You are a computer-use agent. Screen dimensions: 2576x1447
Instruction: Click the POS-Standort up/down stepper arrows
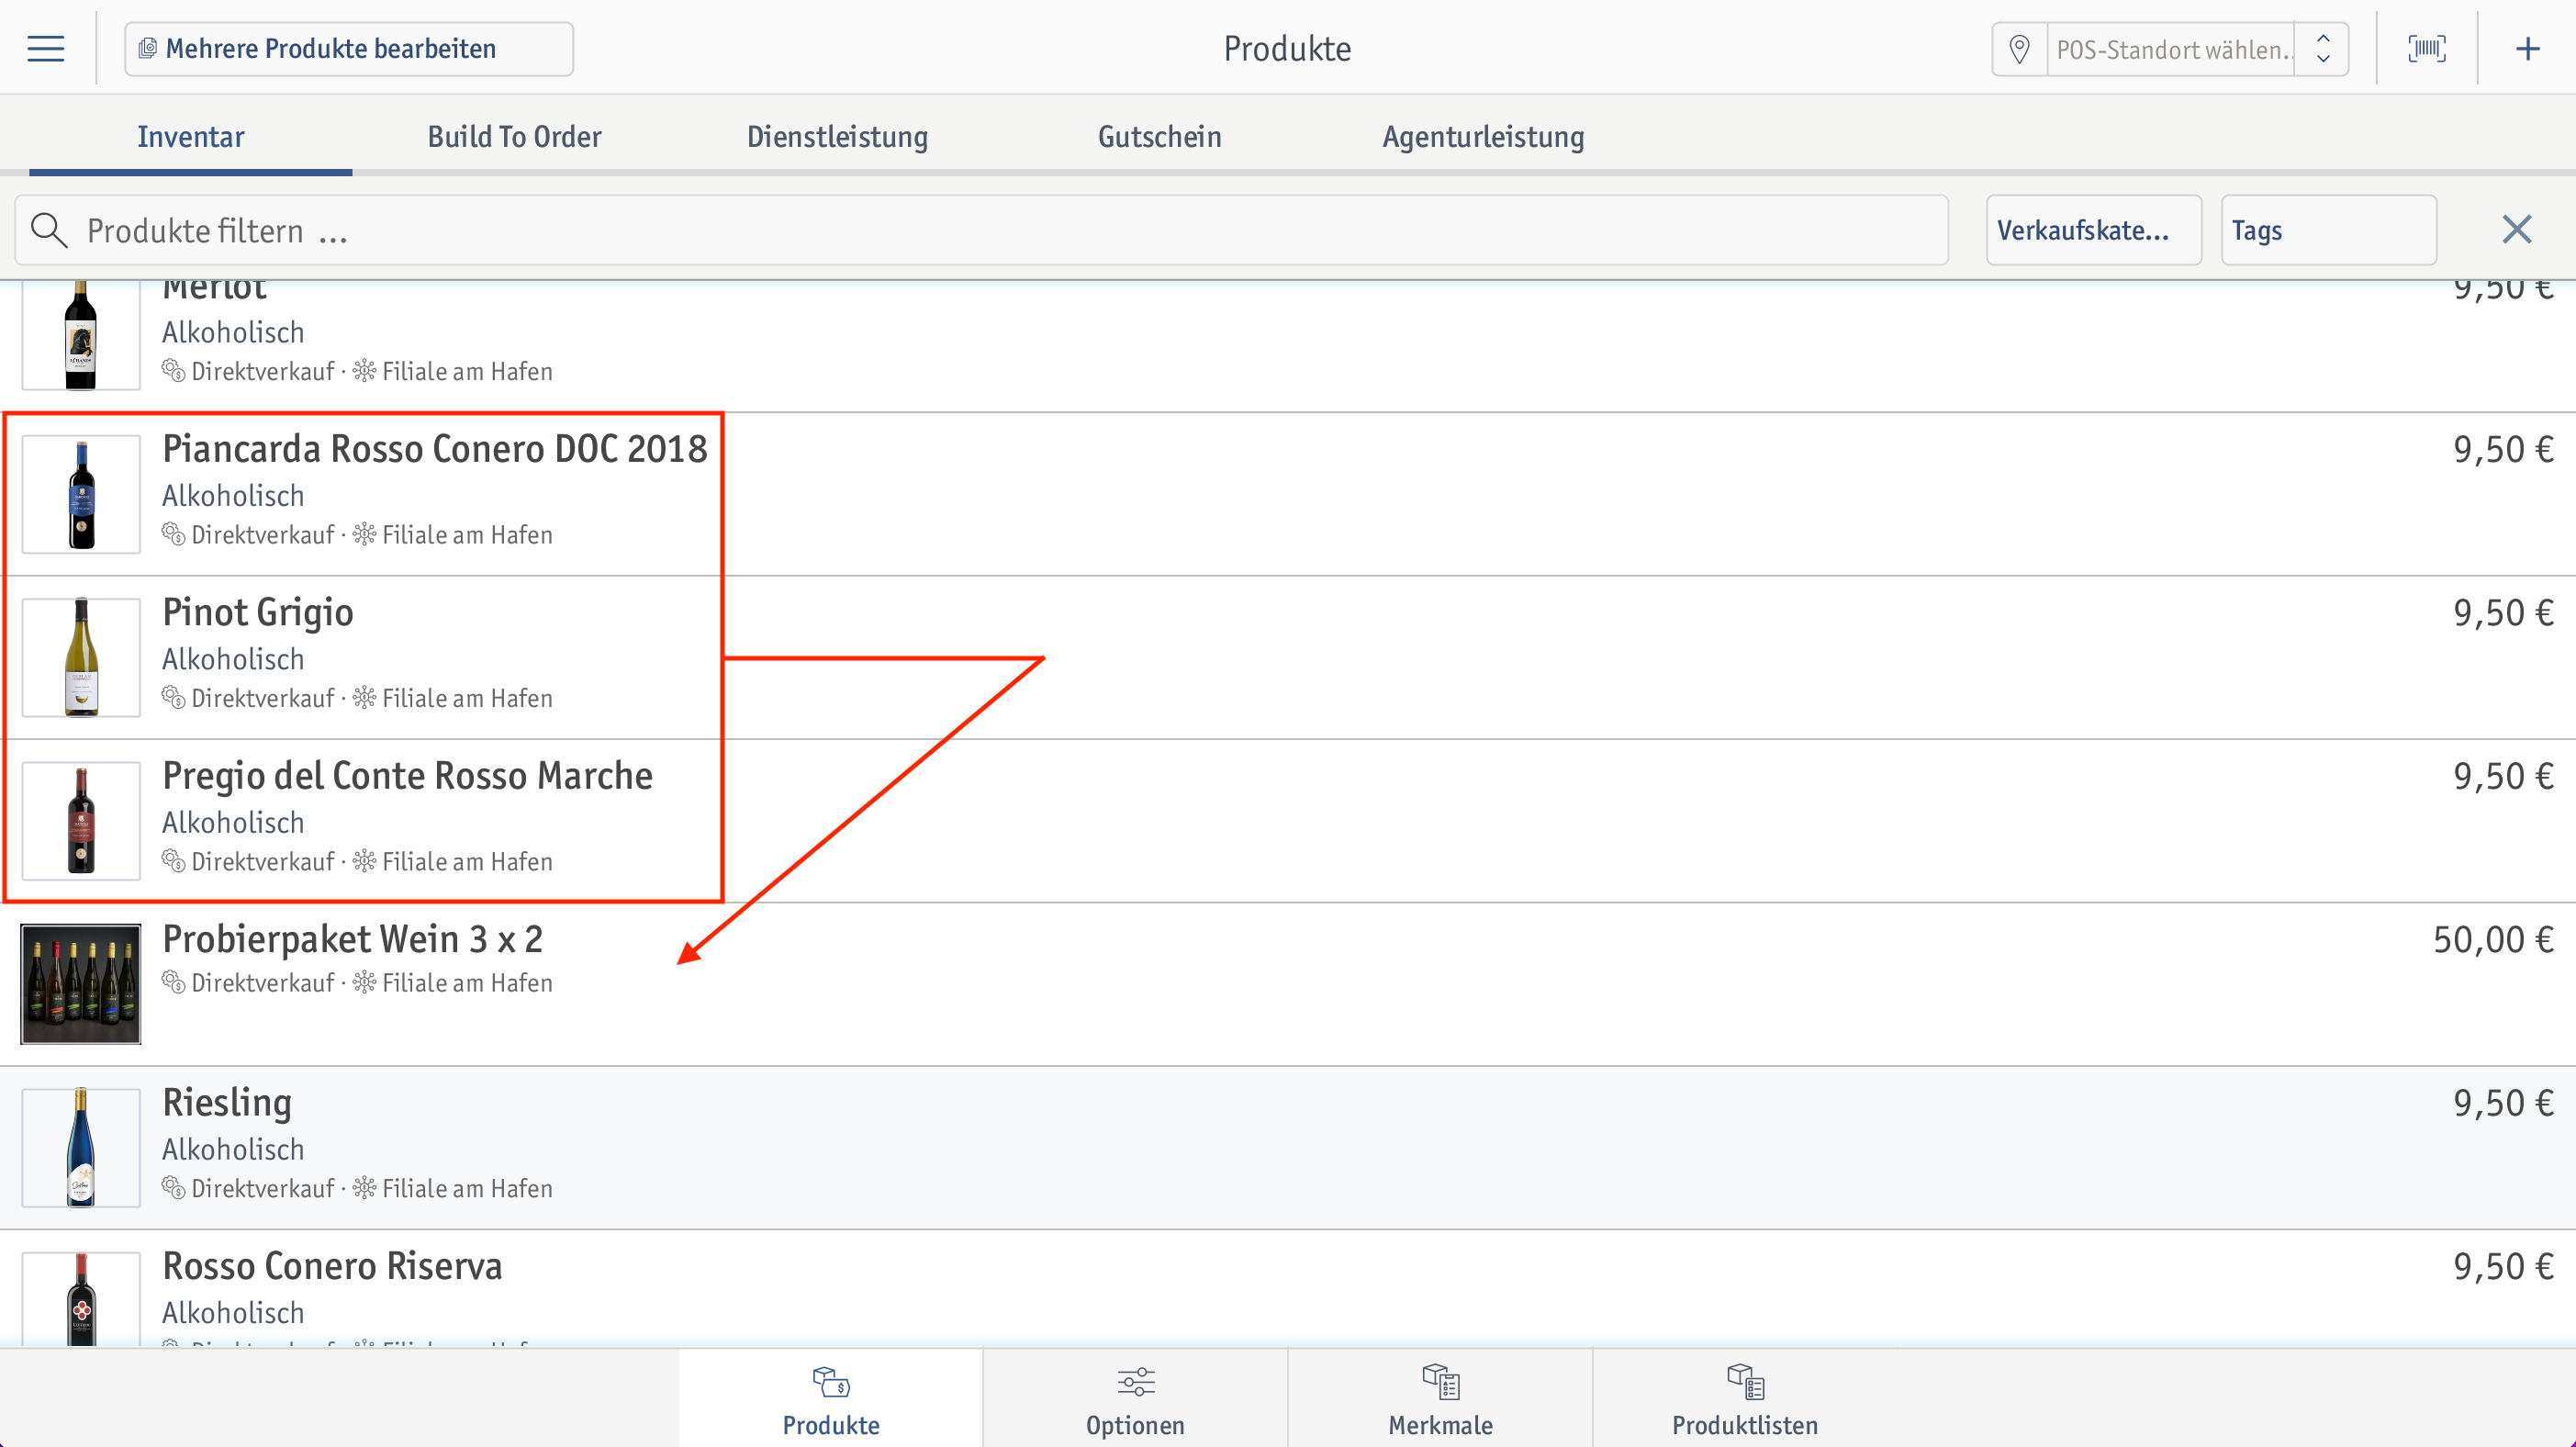(2323, 49)
